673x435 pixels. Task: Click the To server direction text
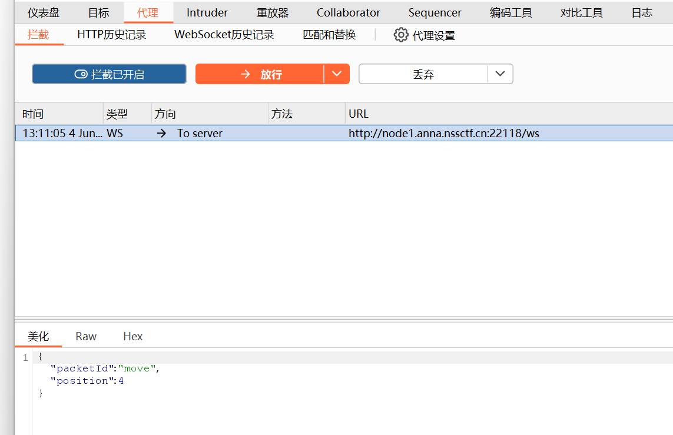[200, 134]
